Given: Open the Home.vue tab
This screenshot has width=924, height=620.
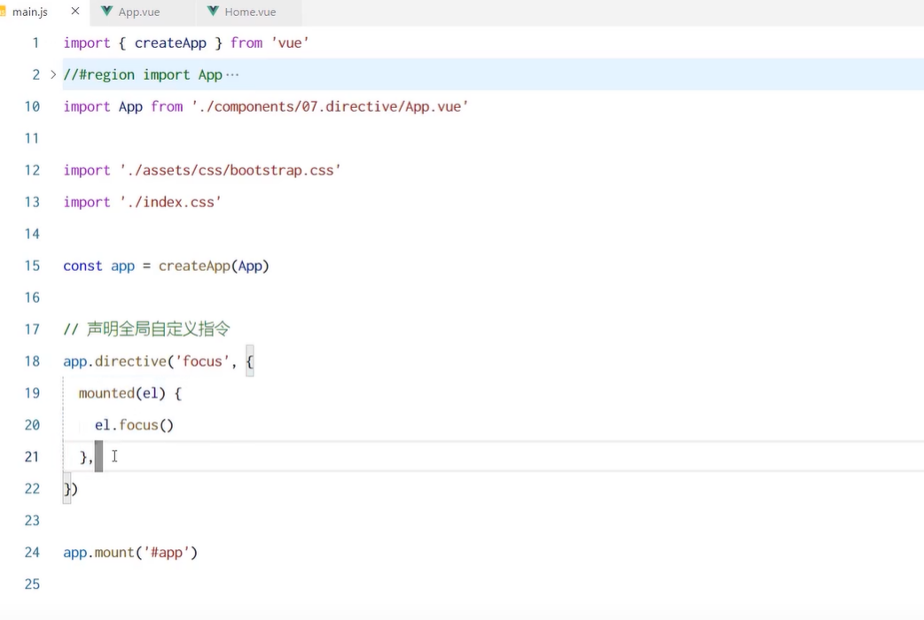Looking at the screenshot, I should point(250,12).
